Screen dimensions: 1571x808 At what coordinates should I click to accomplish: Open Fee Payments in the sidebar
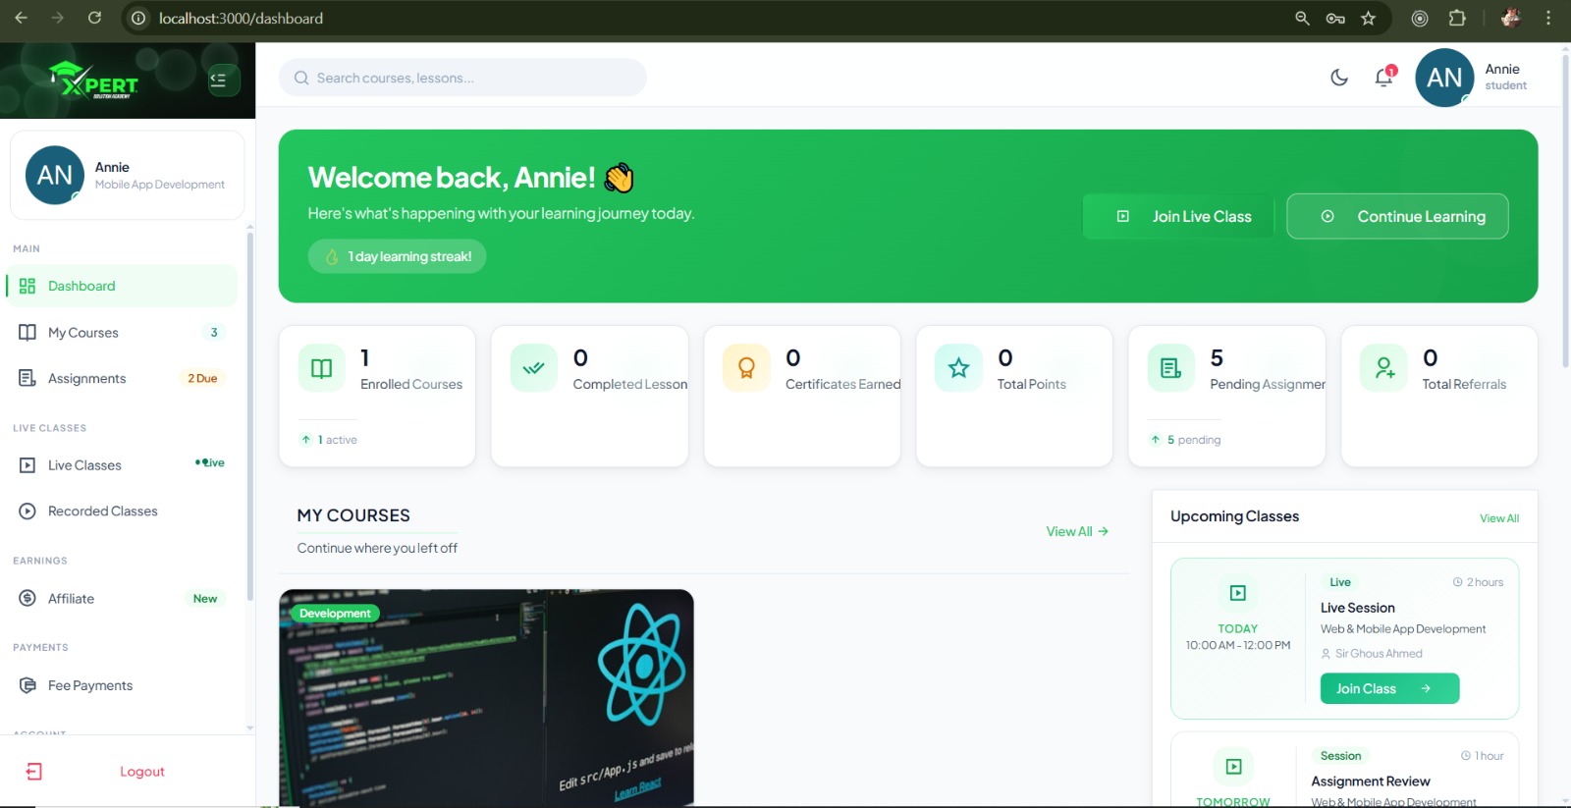pyautogui.click(x=122, y=685)
